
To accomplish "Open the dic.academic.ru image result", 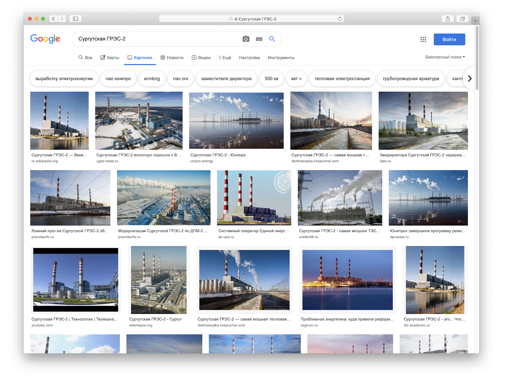I will pyautogui.click(x=435, y=280).
